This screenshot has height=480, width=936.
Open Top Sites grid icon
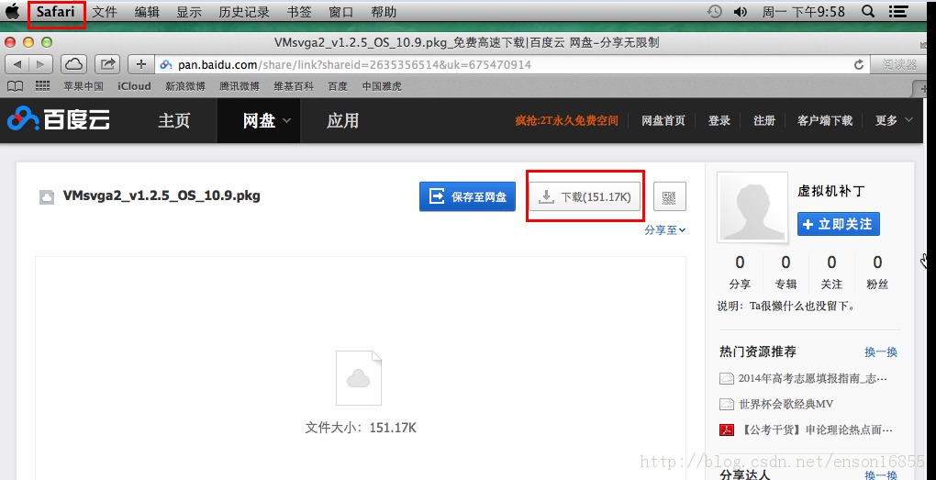click(42, 86)
